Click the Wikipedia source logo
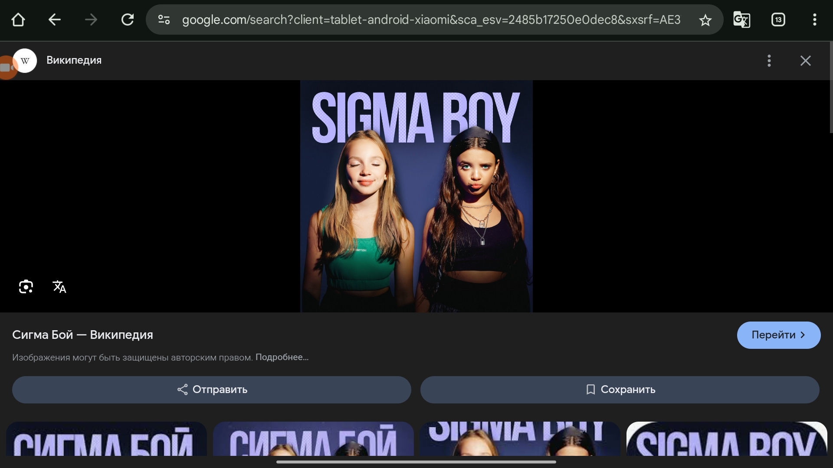The width and height of the screenshot is (833, 468). click(x=25, y=61)
